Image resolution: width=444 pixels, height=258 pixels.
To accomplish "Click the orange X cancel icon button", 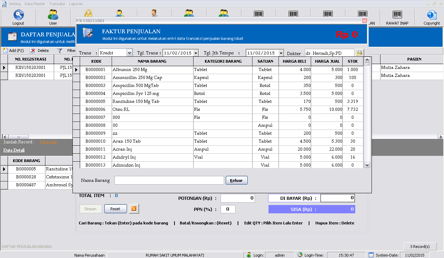I will pos(134,209).
